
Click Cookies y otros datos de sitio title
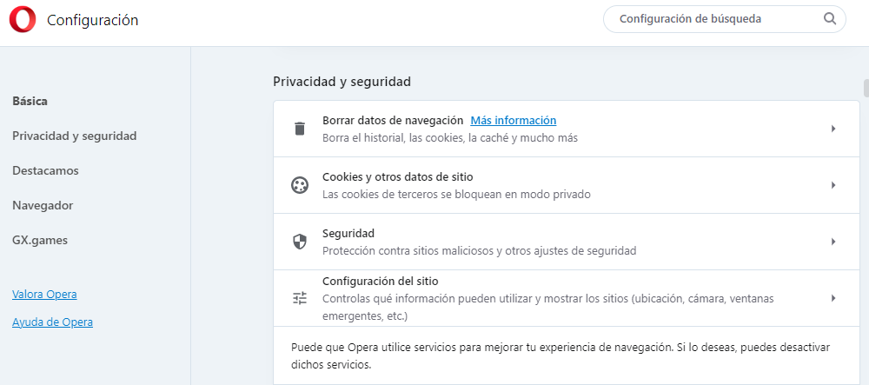(398, 176)
